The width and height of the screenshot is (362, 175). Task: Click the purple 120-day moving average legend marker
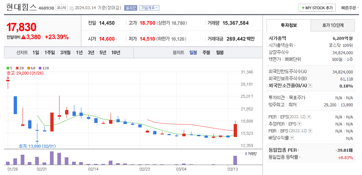point(40,68)
